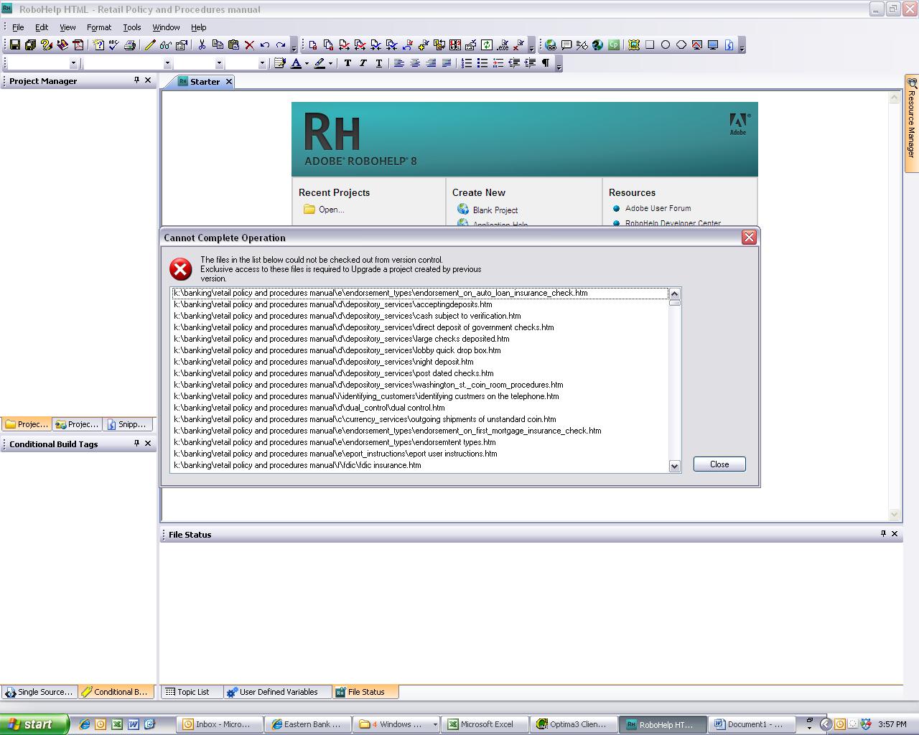Image resolution: width=919 pixels, height=735 pixels.
Task: Click the font color A swatch
Action: 296,63
